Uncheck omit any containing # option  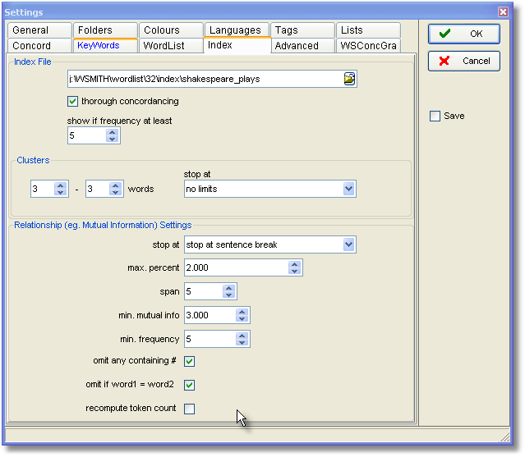point(190,361)
